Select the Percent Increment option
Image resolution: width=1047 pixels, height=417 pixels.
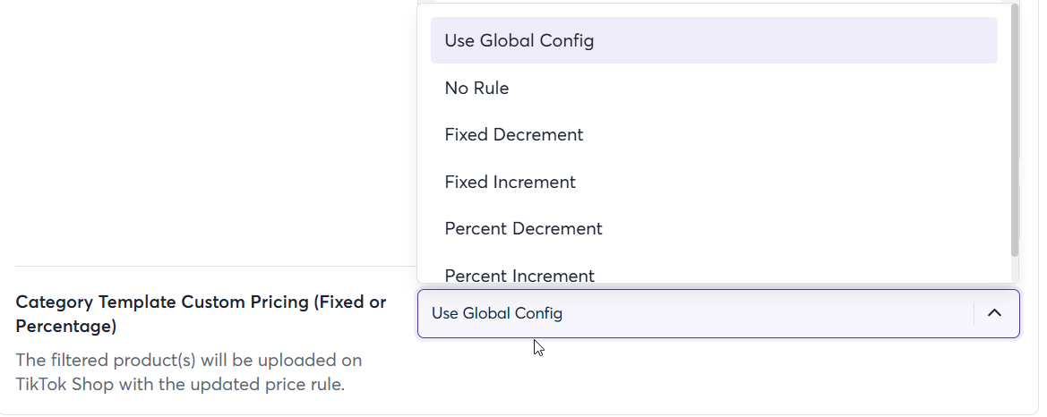click(x=519, y=275)
